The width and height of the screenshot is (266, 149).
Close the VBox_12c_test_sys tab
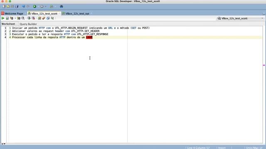click(91, 14)
